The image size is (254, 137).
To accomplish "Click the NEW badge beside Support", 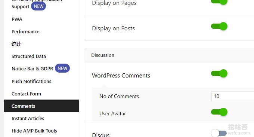I will 38,6.
